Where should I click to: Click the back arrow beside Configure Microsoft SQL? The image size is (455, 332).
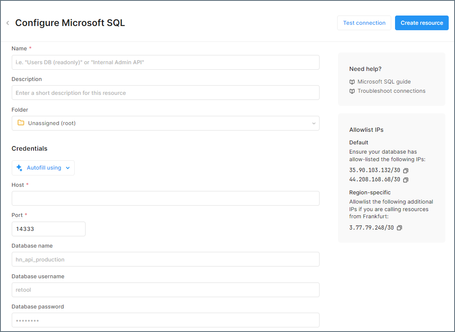[x=7, y=23]
